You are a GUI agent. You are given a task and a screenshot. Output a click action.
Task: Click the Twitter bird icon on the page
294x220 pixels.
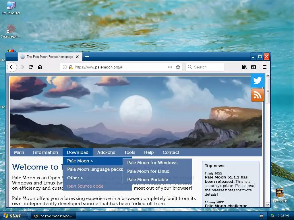click(258, 80)
